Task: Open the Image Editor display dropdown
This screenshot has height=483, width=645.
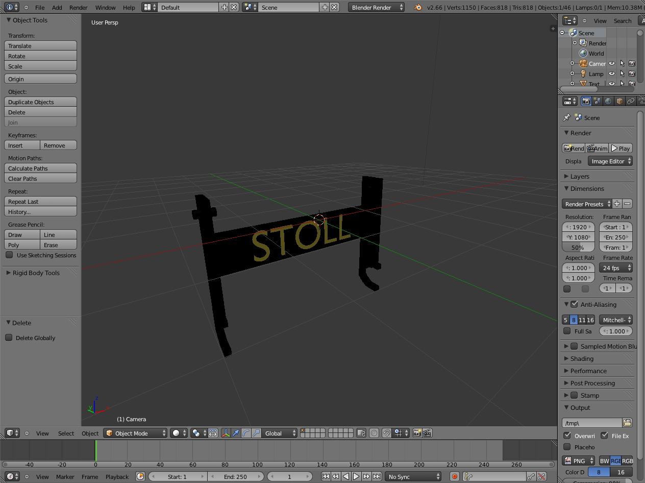Action: (610, 161)
